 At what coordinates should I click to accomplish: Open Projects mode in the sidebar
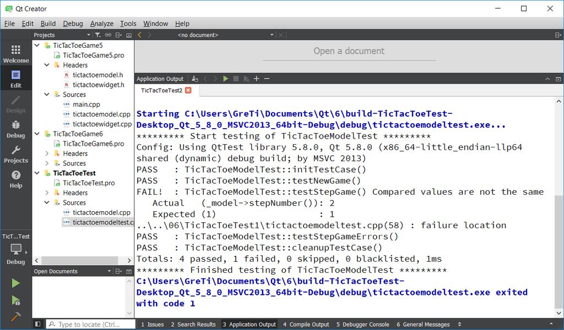[x=16, y=155]
